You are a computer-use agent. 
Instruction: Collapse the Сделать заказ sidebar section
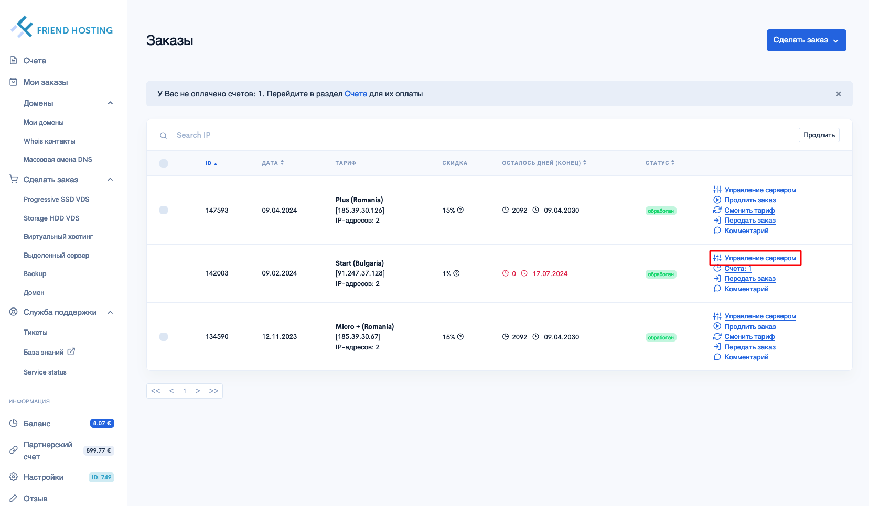click(x=110, y=179)
